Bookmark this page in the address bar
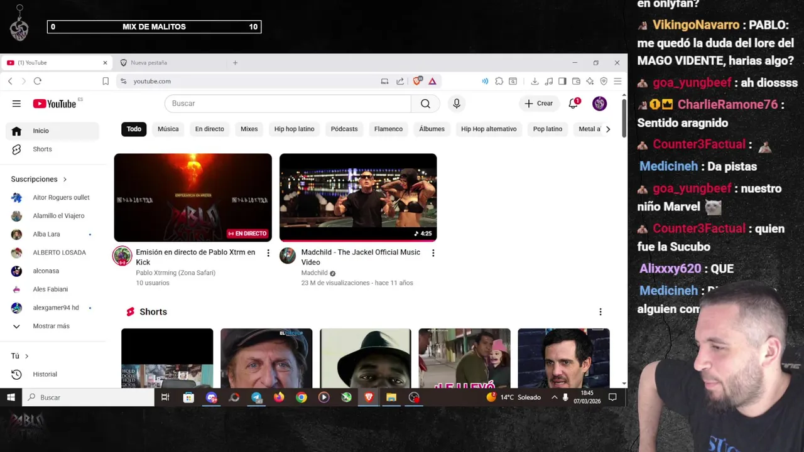The height and width of the screenshot is (452, 804). click(x=106, y=81)
